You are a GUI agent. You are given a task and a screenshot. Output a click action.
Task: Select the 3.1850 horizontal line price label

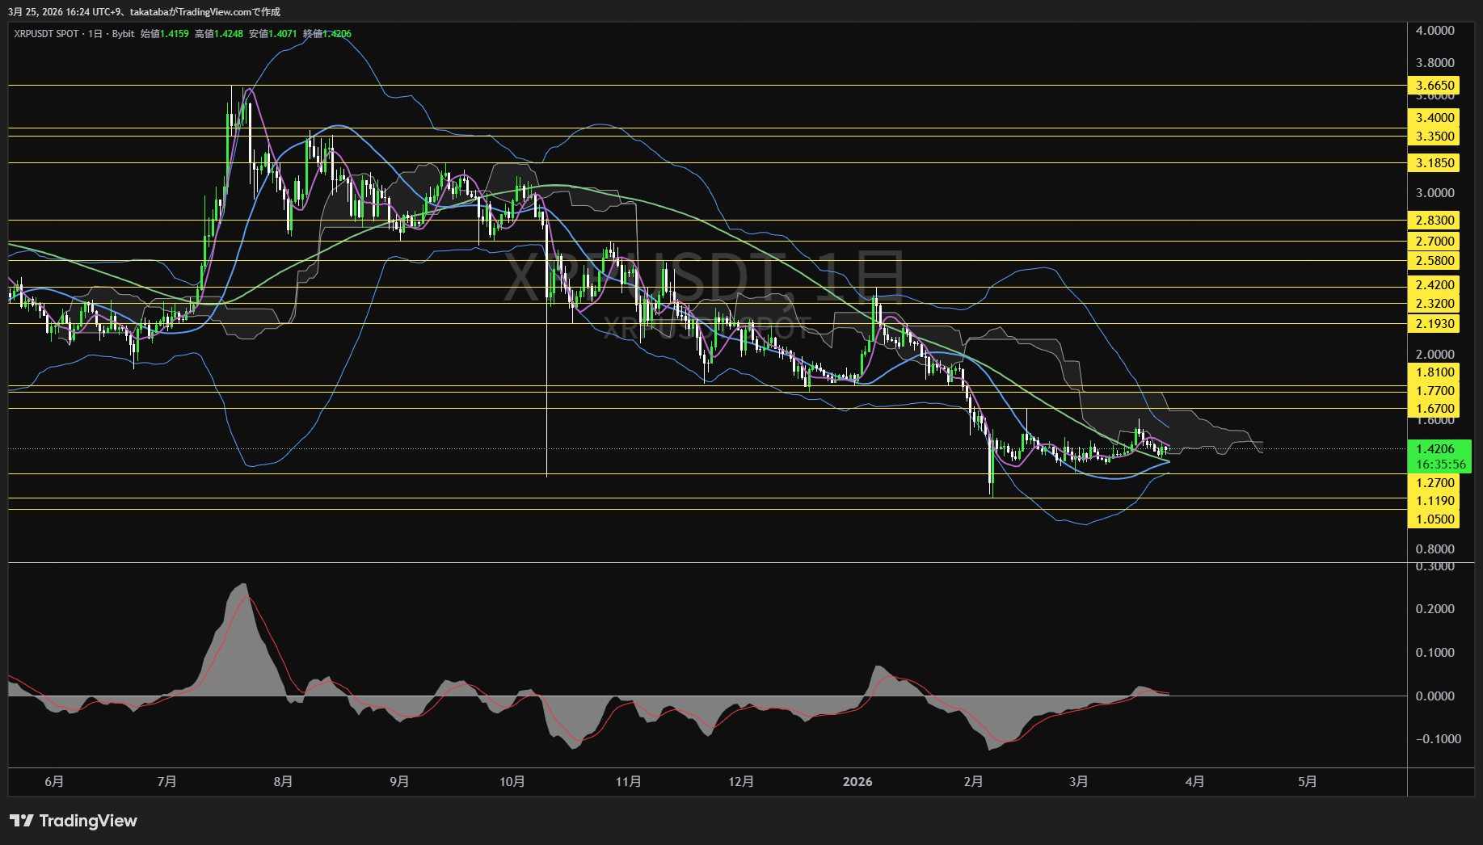[1435, 163]
